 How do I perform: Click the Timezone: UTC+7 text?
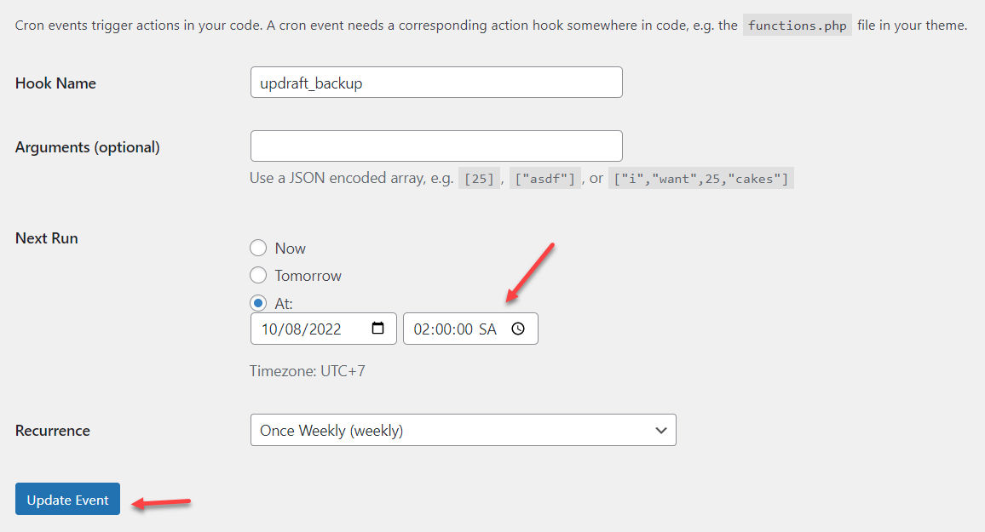(x=307, y=371)
